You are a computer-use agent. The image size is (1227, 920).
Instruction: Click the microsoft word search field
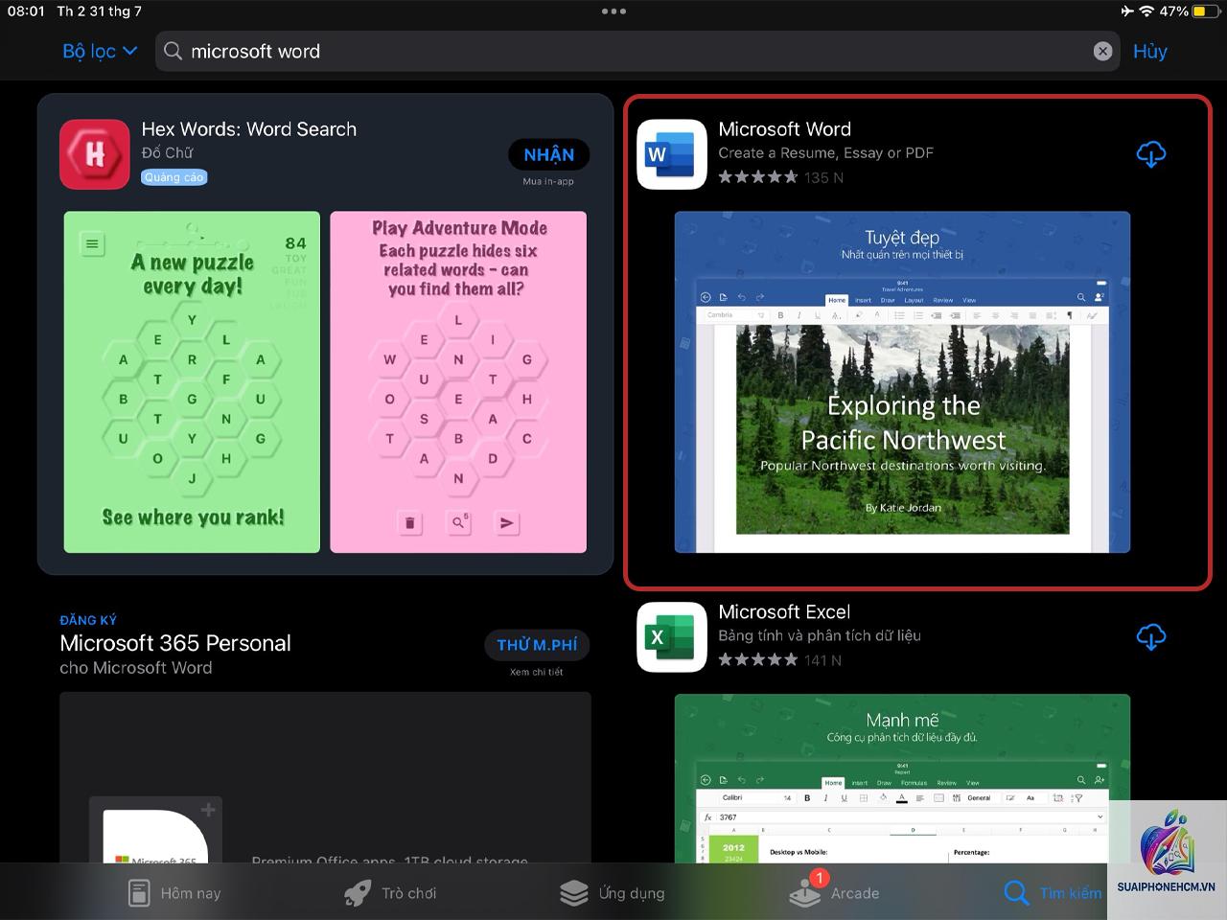[638, 51]
